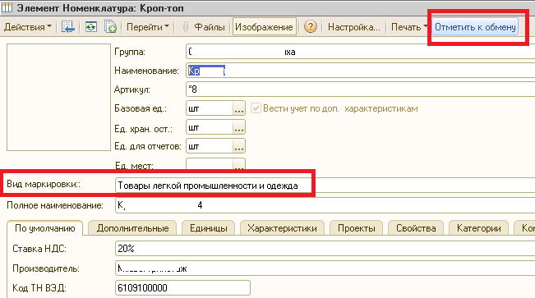The image size is (535, 298).
Task: Click the window icon beside the Элемент Номенклатура title
Action: pyautogui.click(x=7, y=7)
